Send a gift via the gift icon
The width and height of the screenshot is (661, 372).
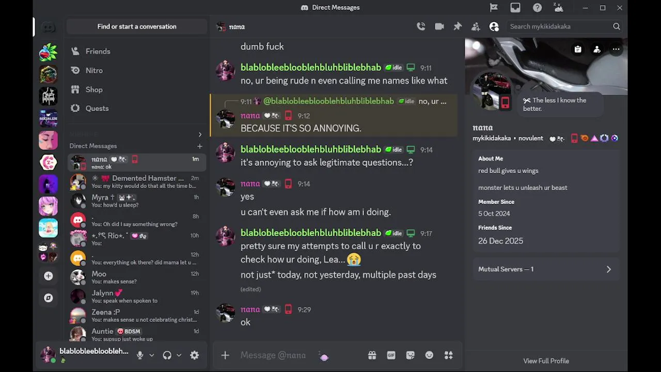pos(372,355)
